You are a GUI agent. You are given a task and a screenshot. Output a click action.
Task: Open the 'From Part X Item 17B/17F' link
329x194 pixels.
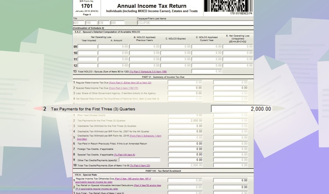(123, 88)
